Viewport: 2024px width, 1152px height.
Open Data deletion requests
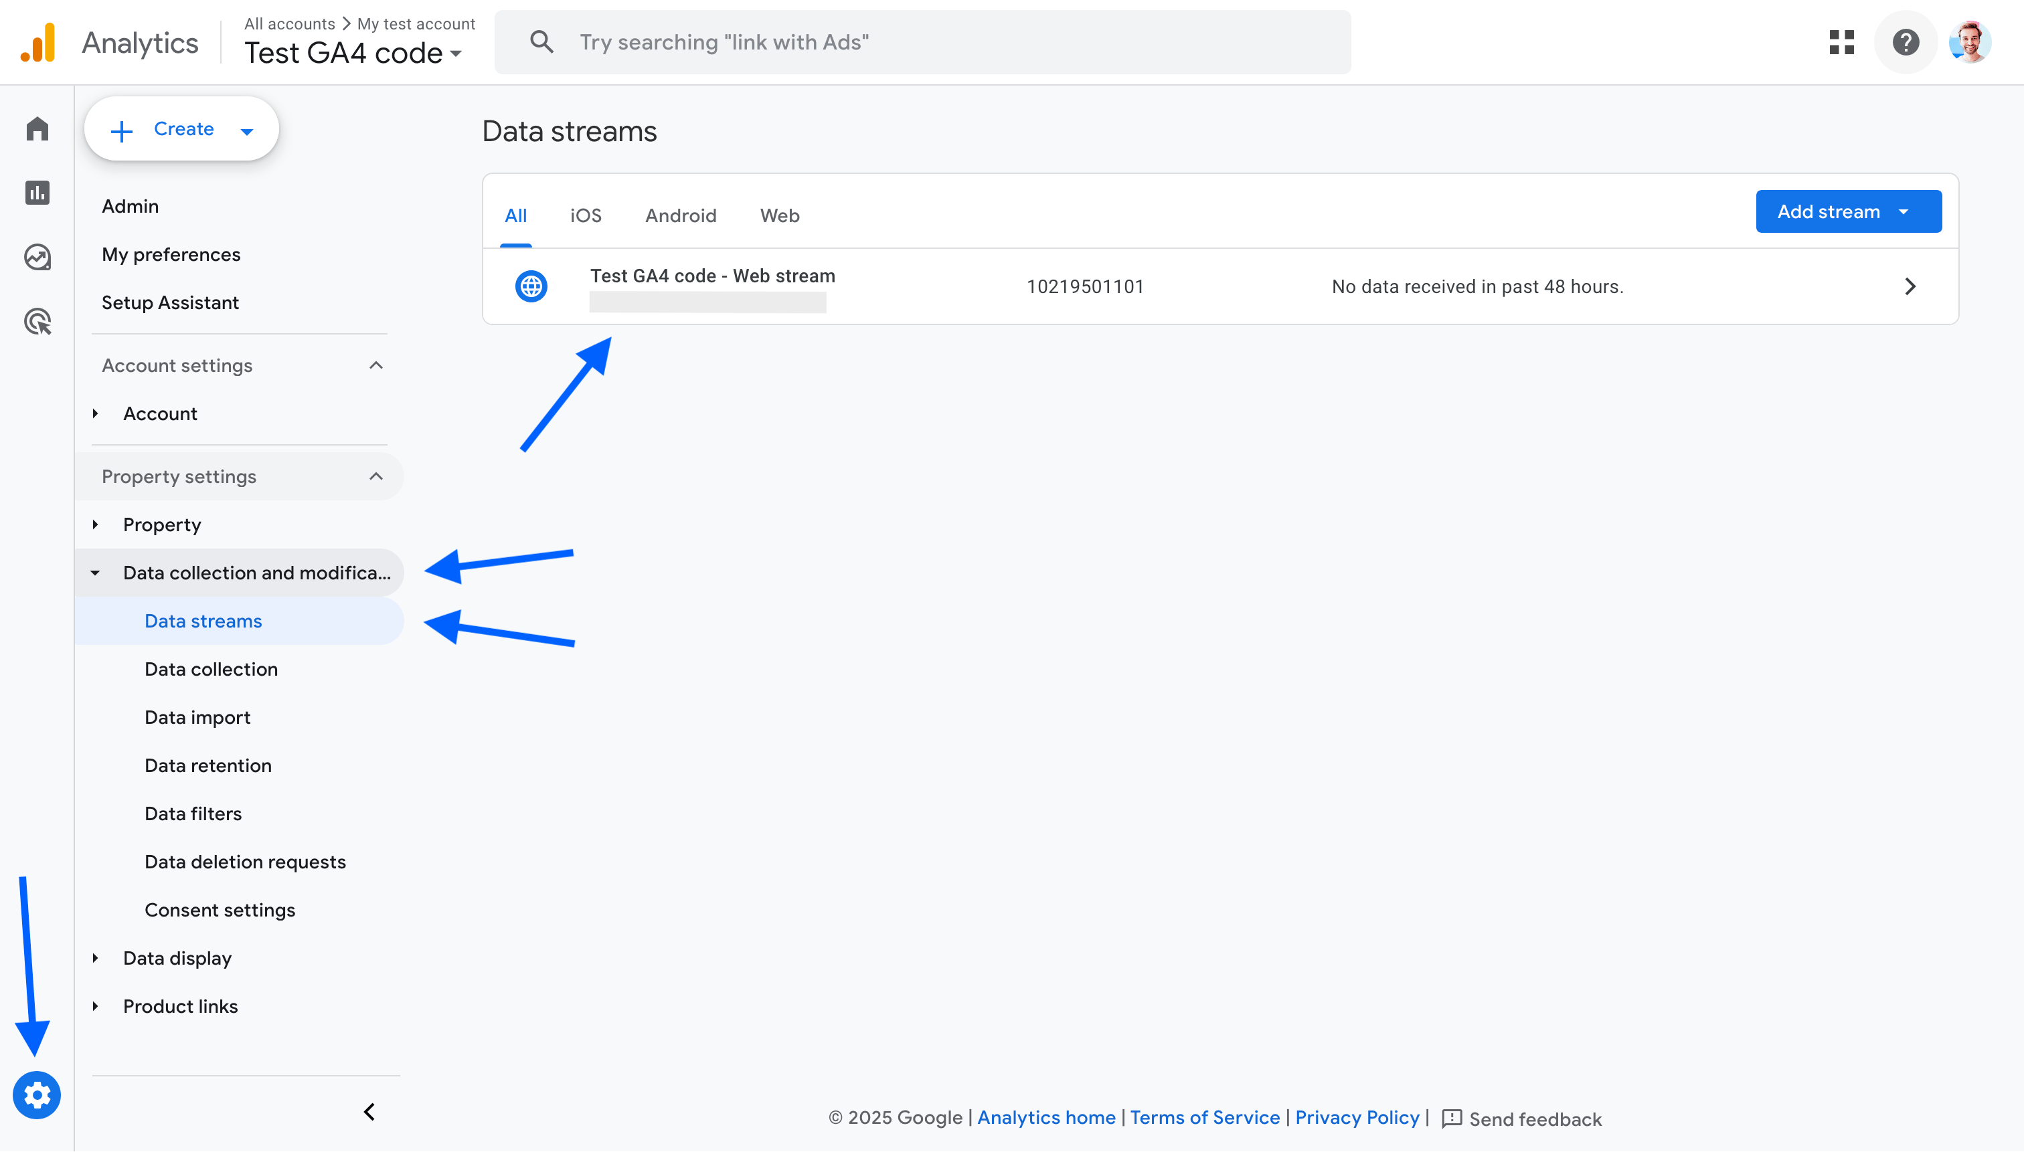pos(246,862)
